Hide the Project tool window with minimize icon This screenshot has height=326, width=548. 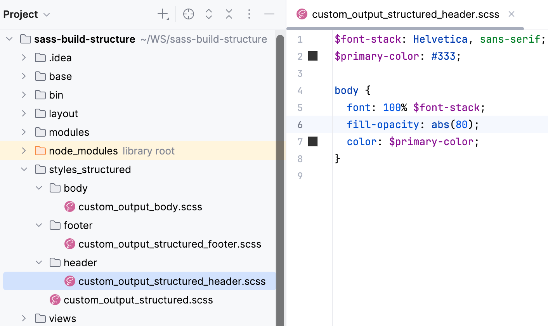click(269, 15)
